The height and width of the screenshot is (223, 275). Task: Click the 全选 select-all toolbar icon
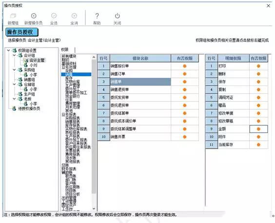point(54,16)
